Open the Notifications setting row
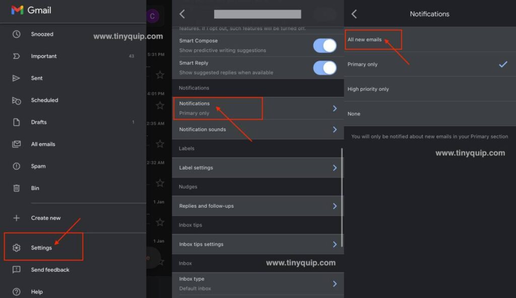The width and height of the screenshot is (516, 298). 218,108
